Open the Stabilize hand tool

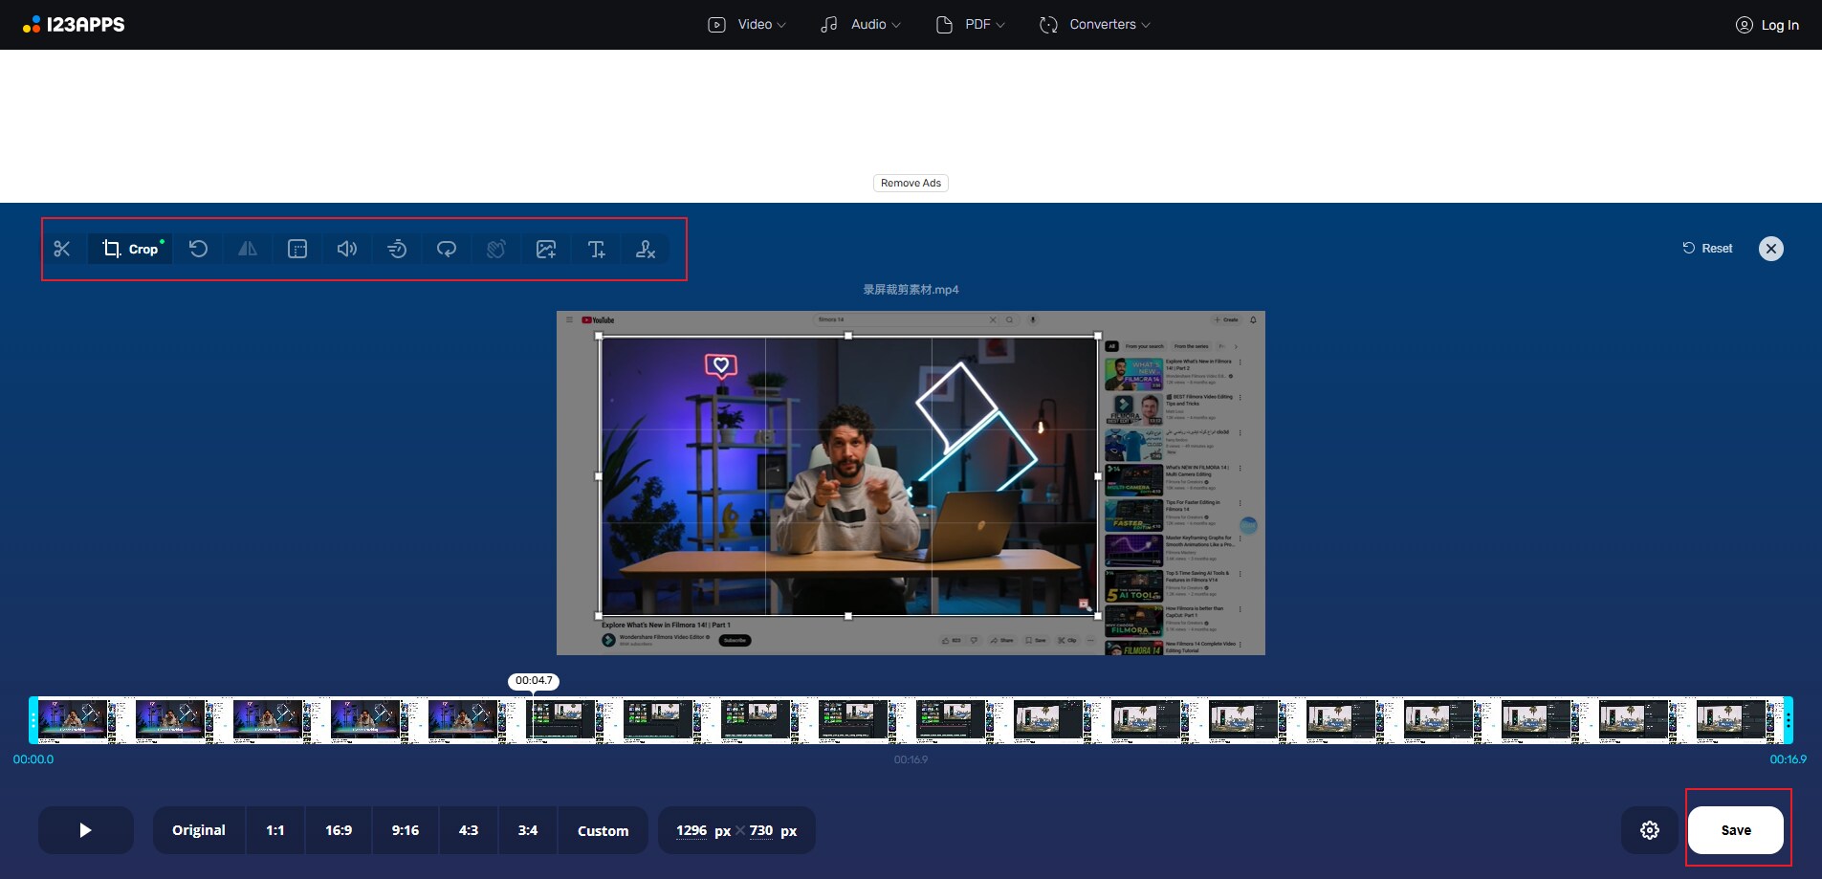tap(496, 249)
